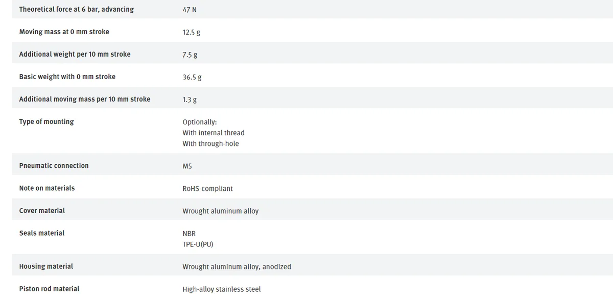Click 'With internal thread' mounting text
Viewport: 613px width, 302px height.
point(214,133)
